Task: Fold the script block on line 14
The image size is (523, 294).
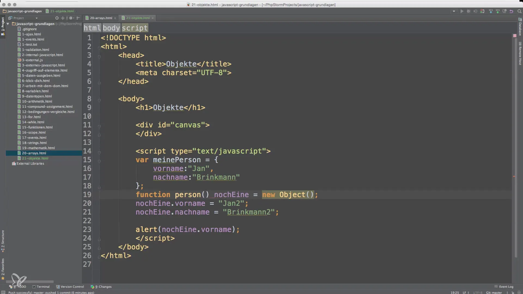Action: 99,152
